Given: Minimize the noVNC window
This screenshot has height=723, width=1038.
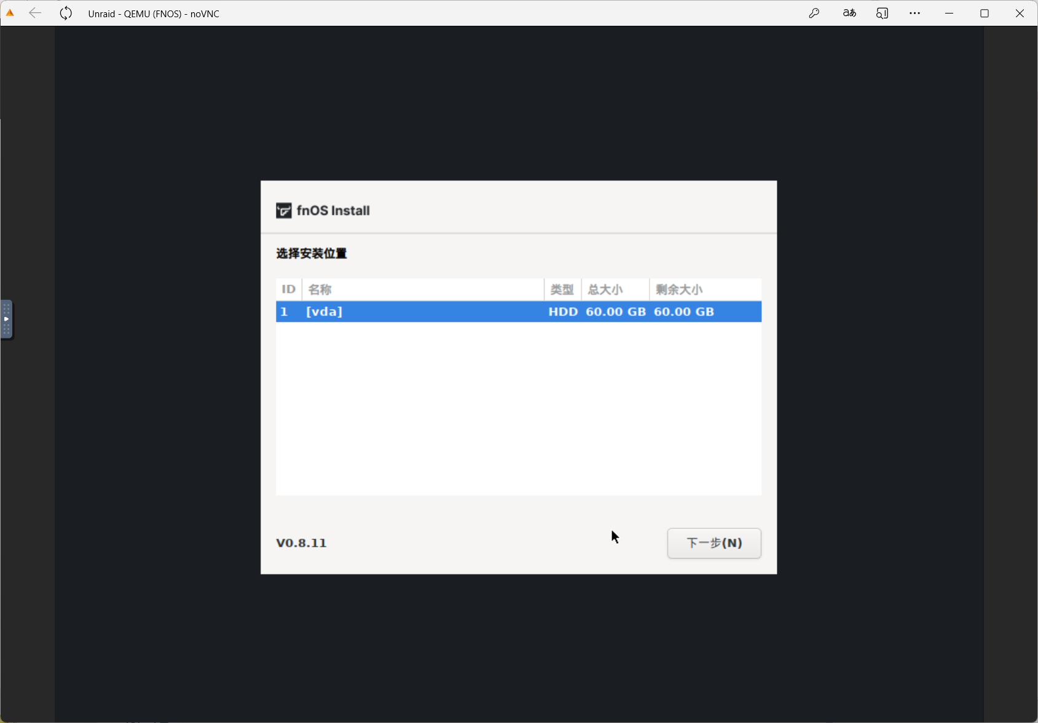Looking at the screenshot, I should click(x=949, y=13).
